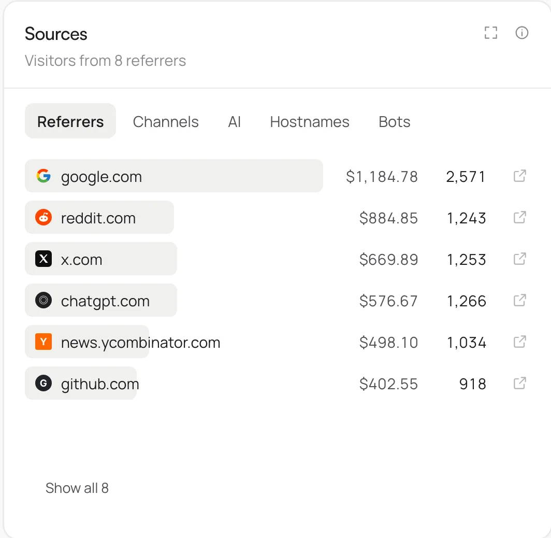Click the Y Combinator favicon
Screen dimensions: 551x538
tap(44, 342)
